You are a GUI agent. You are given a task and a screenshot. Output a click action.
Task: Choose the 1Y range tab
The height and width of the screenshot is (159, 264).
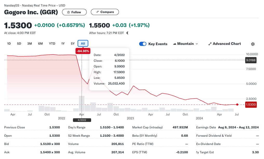click(x=63, y=44)
